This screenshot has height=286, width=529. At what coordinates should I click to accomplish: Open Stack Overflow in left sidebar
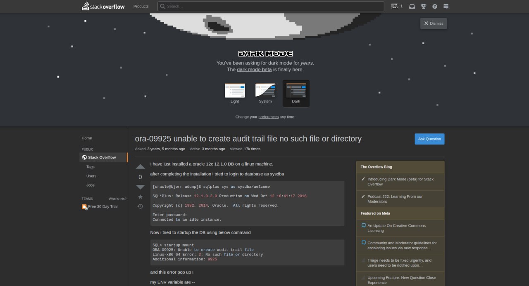[x=103, y=157]
